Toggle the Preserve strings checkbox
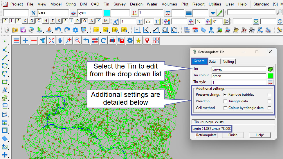 (x=225, y=95)
